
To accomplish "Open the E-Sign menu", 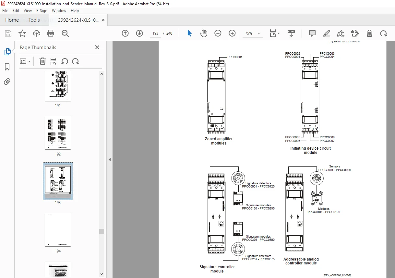I will [42, 10].
